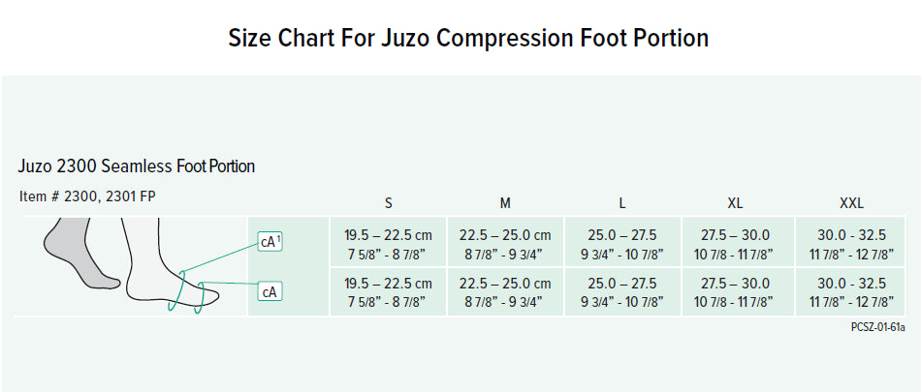
Task: Click the M size column header
Action: pyautogui.click(x=505, y=203)
